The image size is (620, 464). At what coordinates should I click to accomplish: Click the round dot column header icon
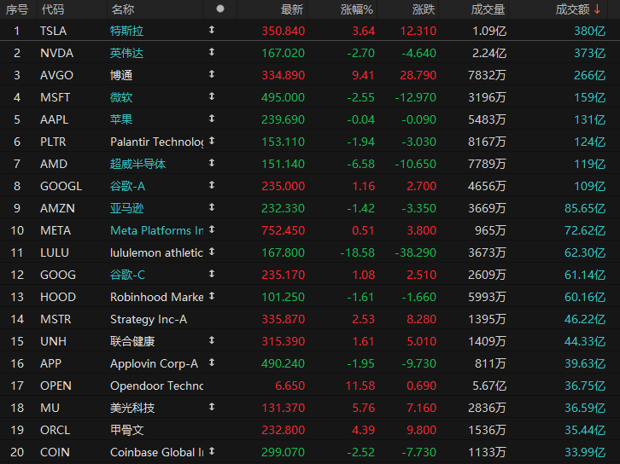tap(220, 9)
